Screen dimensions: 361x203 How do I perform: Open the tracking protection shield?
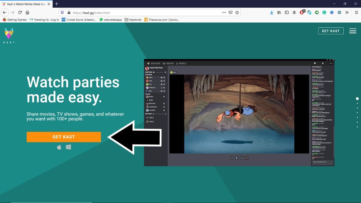[x=62, y=13]
